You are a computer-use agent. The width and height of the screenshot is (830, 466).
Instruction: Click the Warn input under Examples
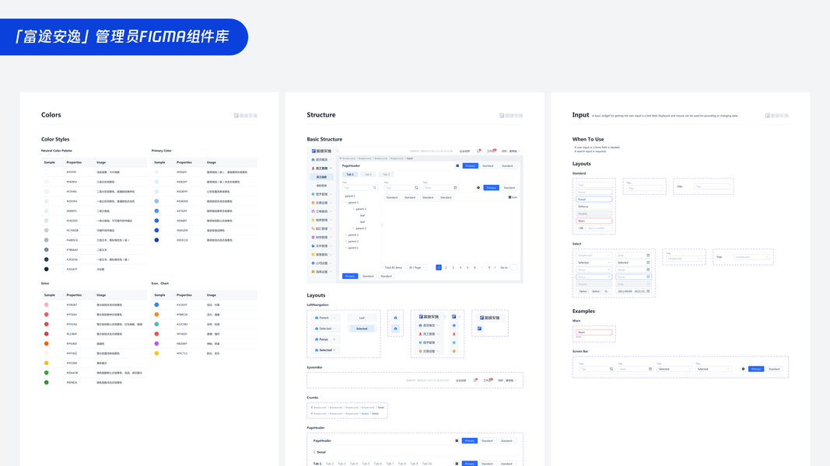[594, 332]
